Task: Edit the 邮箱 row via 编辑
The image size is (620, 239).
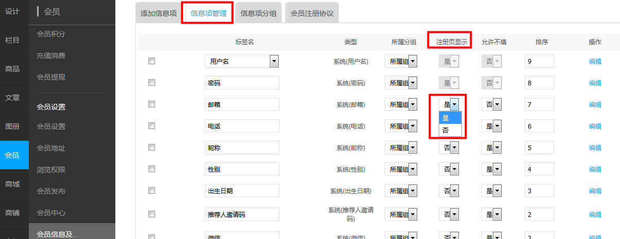Action: pyautogui.click(x=595, y=105)
